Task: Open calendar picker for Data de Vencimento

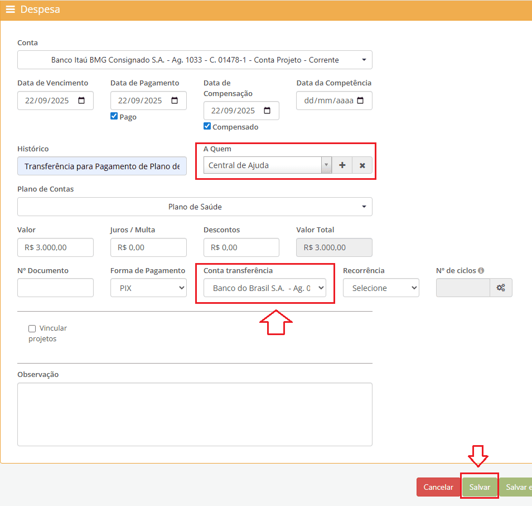Action: pyautogui.click(x=82, y=101)
